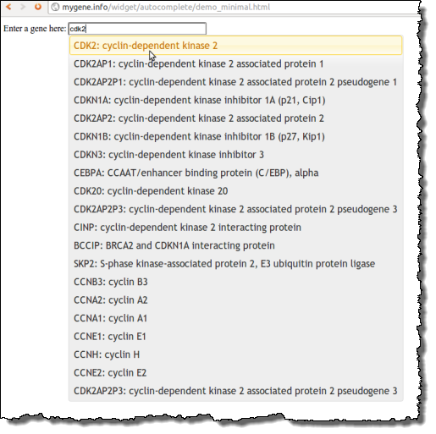The image size is (436, 434).
Task: Select CDK2: cyclin-dependent kinase 2 suggestion
Action: pos(236,46)
